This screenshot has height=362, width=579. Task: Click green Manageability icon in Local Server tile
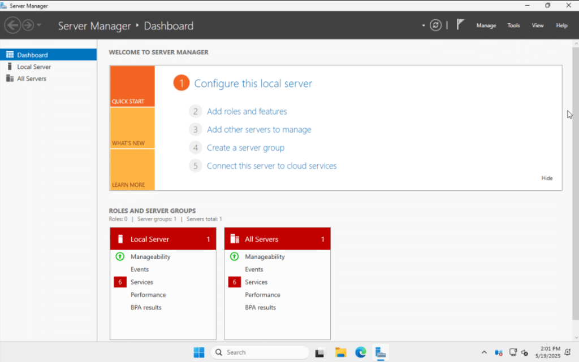coord(120,256)
